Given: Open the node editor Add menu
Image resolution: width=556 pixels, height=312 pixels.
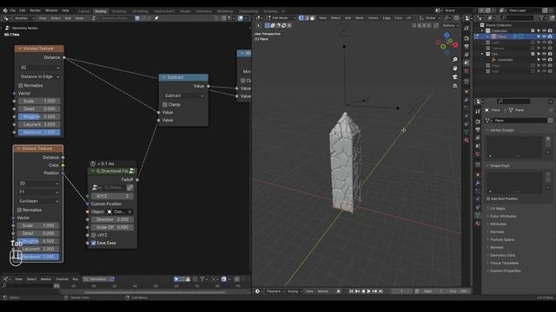Looking at the screenshot, I should 68,18.
